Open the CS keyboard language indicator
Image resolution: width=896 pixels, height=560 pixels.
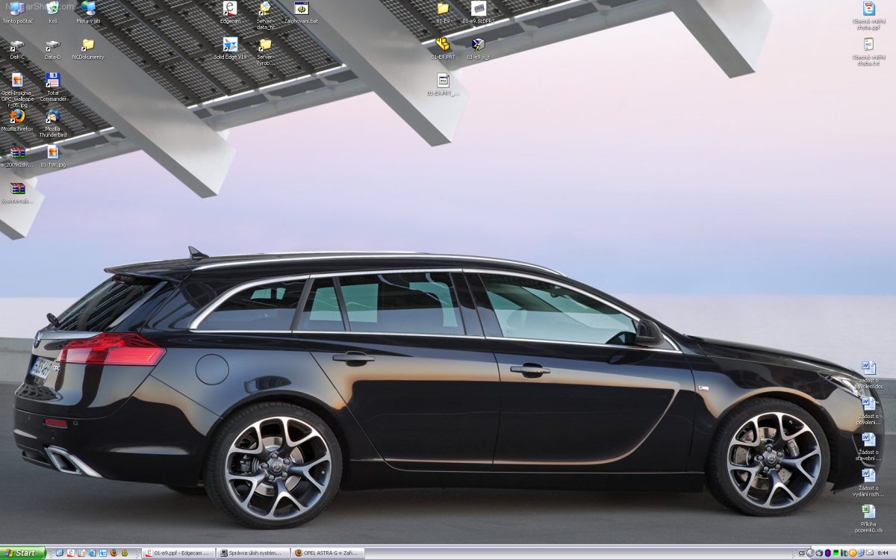click(x=801, y=553)
